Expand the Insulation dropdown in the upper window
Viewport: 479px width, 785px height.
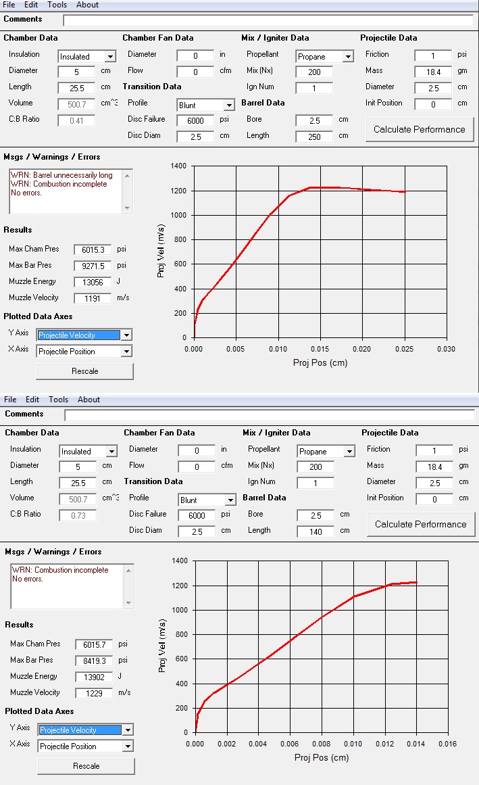pos(110,57)
